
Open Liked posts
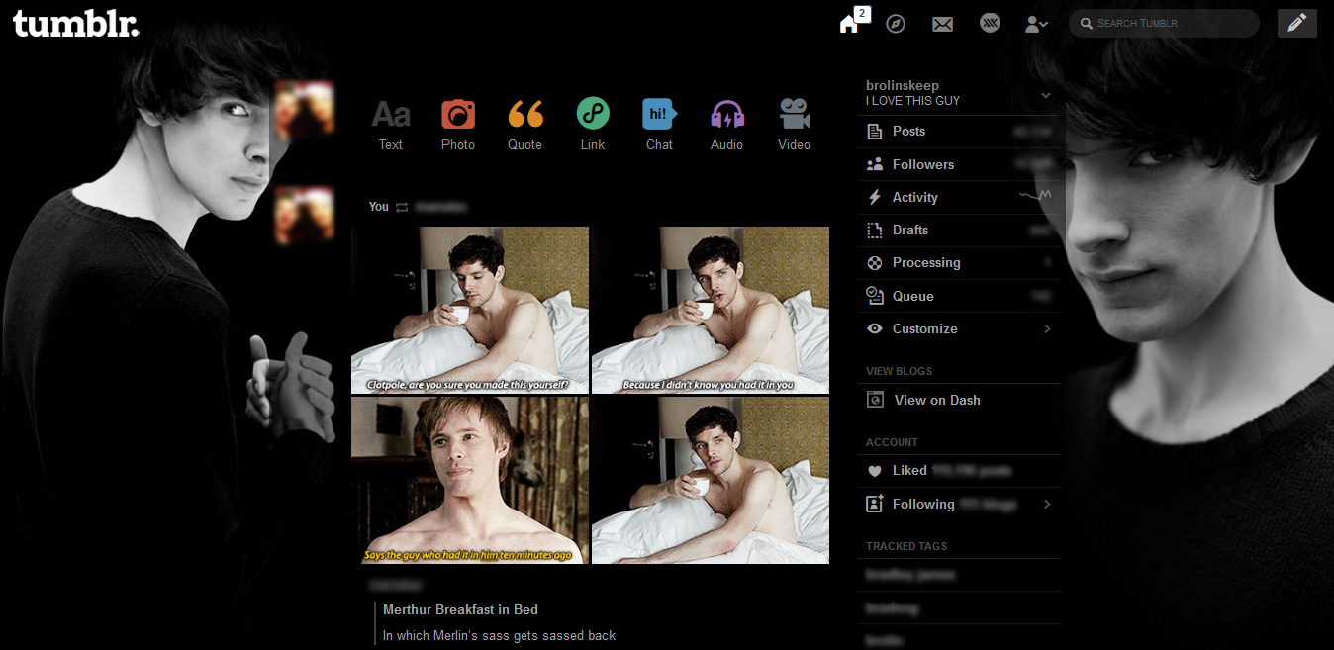[958, 471]
